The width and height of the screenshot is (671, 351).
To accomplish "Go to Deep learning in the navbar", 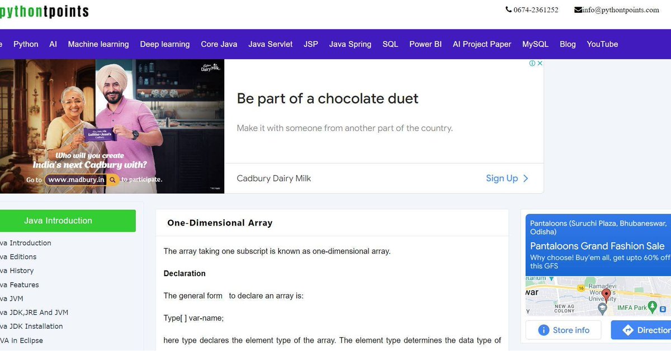I will [x=165, y=44].
